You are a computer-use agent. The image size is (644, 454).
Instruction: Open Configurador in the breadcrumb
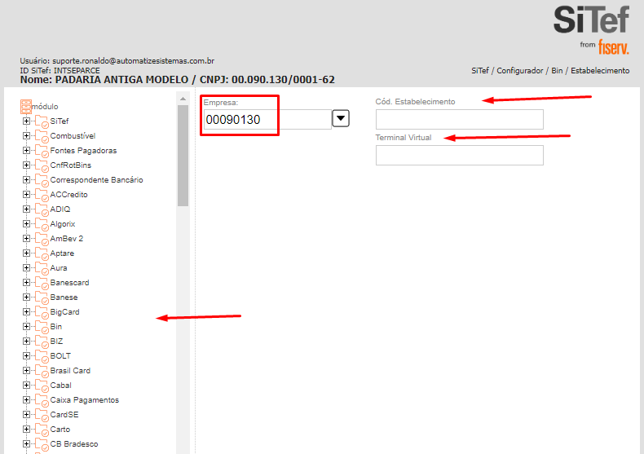pyautogui.click(x=520, y=71)
